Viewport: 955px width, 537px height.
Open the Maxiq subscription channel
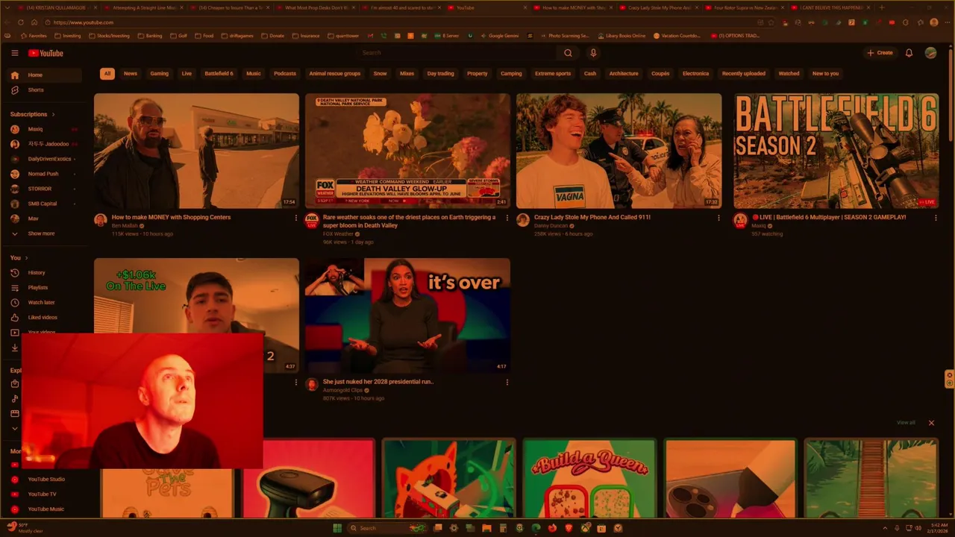[46, 129]
